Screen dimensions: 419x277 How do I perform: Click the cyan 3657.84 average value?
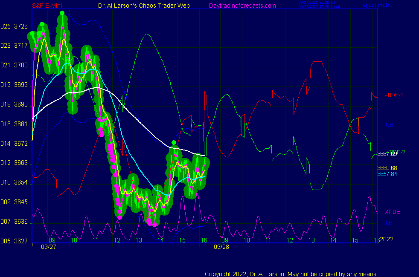coord(387,174)
